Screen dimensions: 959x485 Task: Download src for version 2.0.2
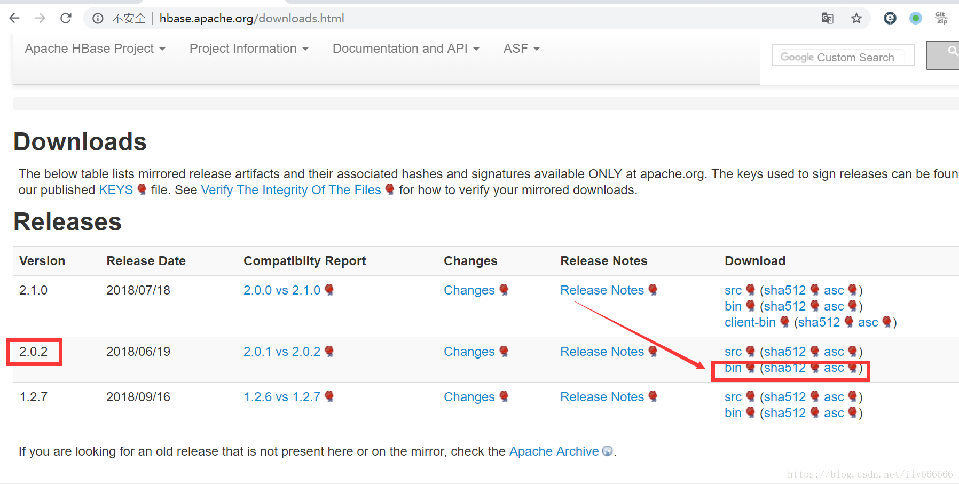point(733,352)
